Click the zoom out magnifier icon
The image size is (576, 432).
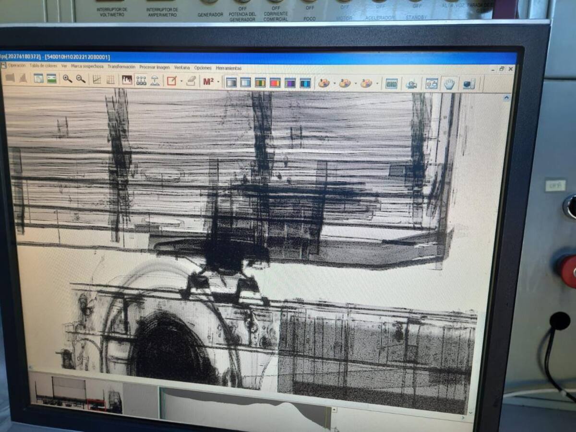coord(81,79)
